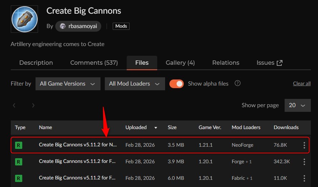This screenshot has width=318, height=187.
Task: Open Create Big Cannons v5.11.2 for N... file
Action: point(78,145)
